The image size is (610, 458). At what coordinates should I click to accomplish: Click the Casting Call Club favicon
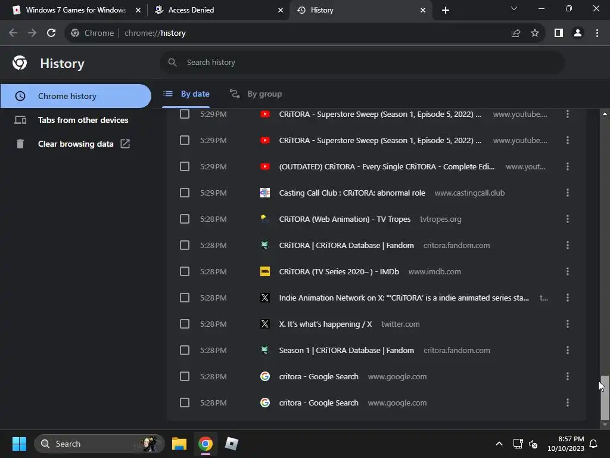(x=265, y=193)
